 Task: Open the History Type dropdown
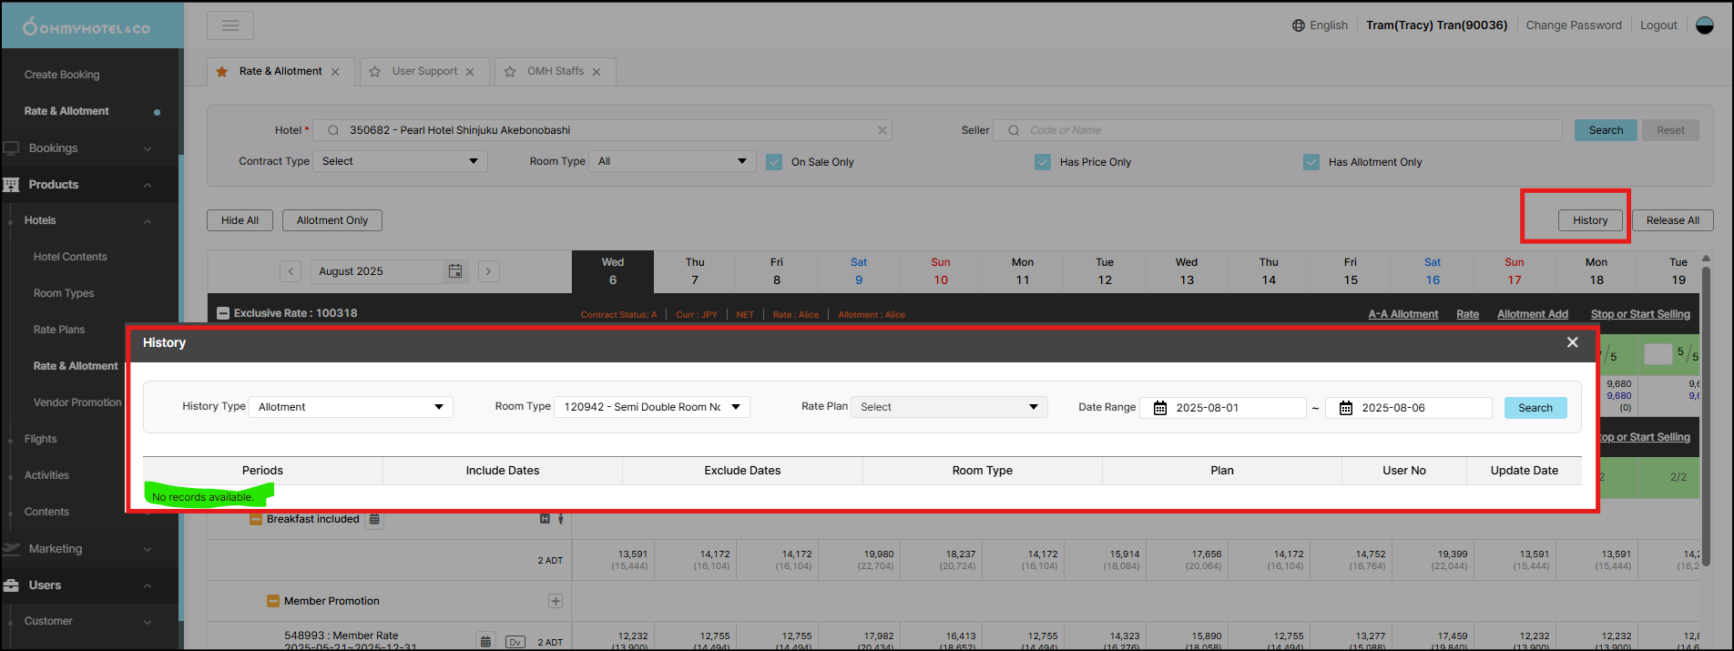351,407
